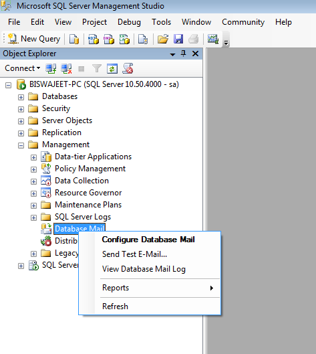
Task: Click the Save floppy disk icon
Action: pos(178,39)
